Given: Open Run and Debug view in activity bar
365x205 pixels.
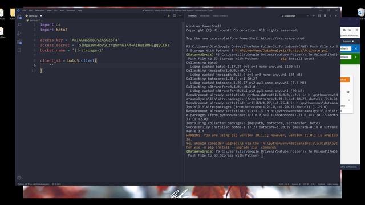Looking at the screenshot, I should coord(19,34).
